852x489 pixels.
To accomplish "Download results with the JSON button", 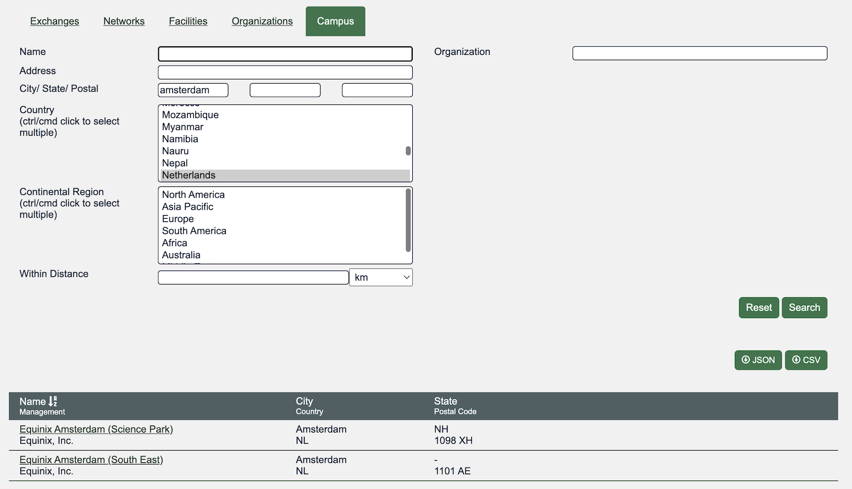I will pos(758,360).
